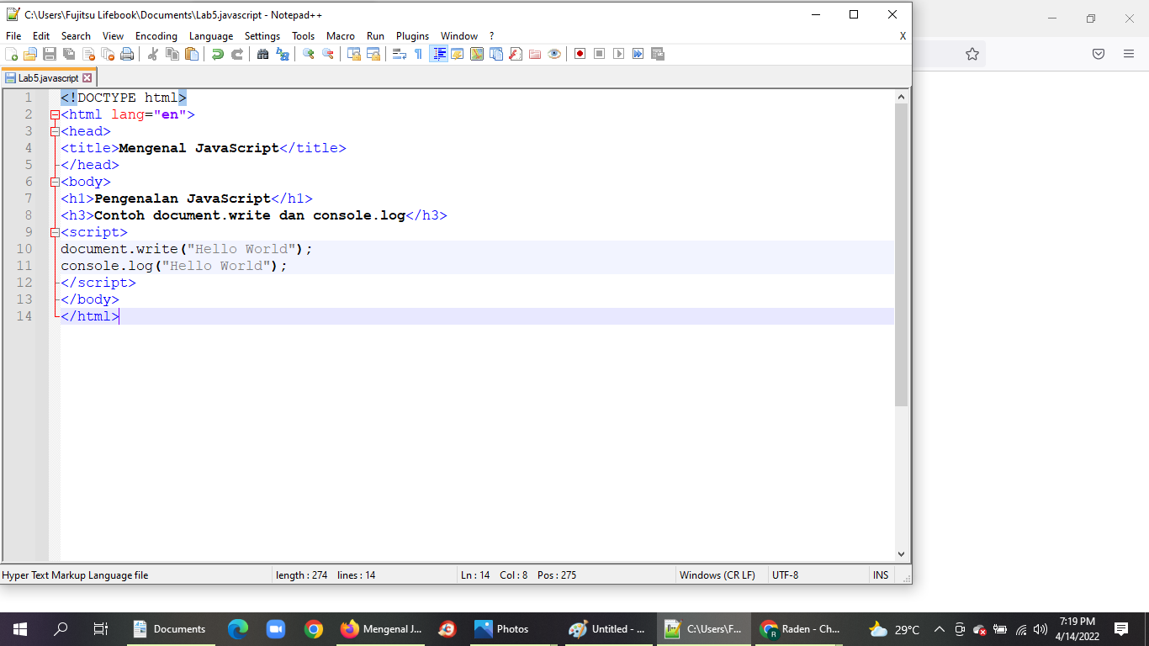Collapse the html fold marker on line 2
The height and width of the screenshot is (646, 1149).
click(x=55, y=114)
